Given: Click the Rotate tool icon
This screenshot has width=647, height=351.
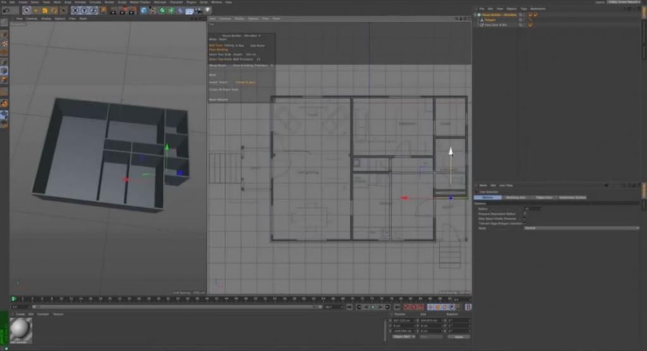Looking at the screenshot, I should coord(54,10).
